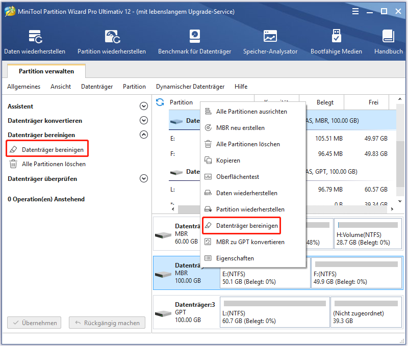The width and height of the screenshot is (408, 346).
Task: Click Alle Partitionen löschen link in sidebar
Action: point(54,164)
